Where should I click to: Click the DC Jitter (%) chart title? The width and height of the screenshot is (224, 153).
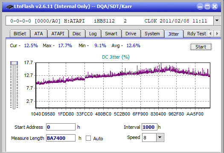[x=116, y=57]
